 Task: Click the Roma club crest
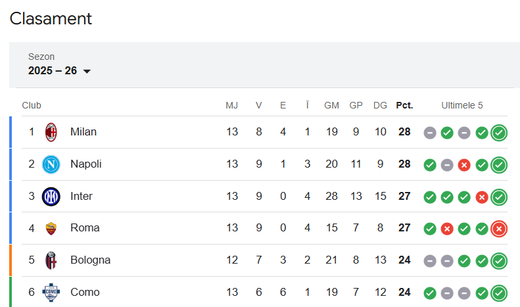51,228
